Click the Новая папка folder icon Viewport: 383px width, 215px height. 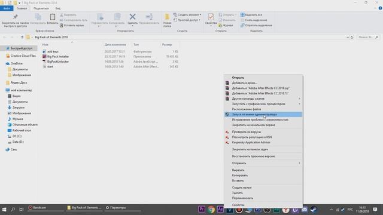point(167,17)
